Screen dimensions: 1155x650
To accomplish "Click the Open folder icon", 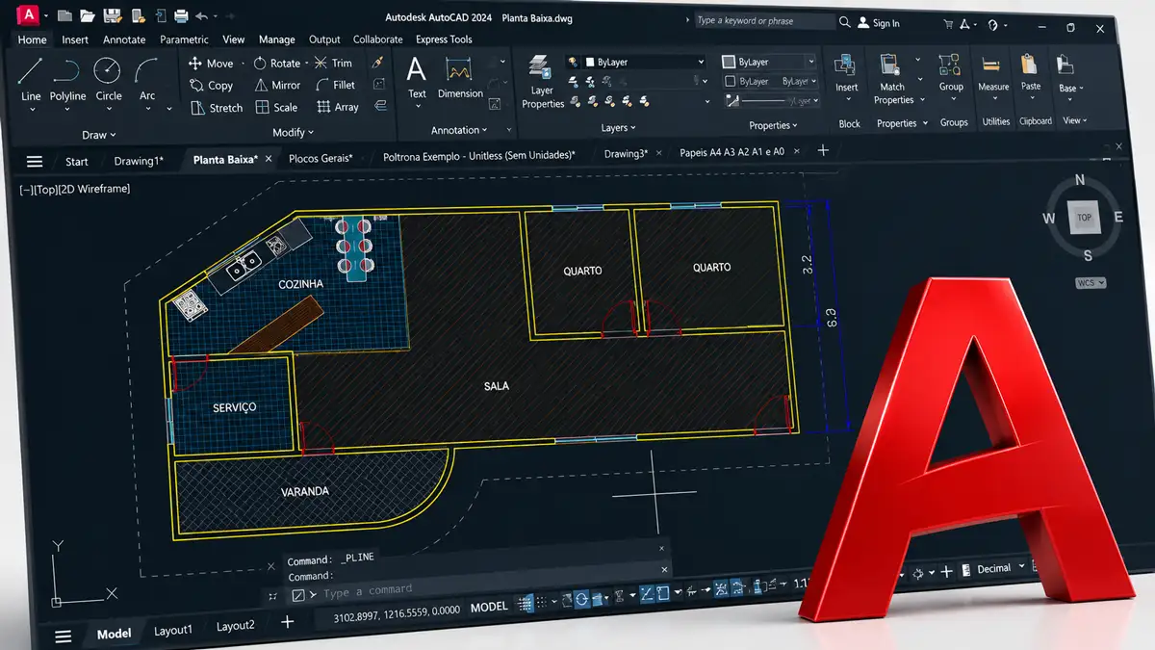I will pos(88,16).
